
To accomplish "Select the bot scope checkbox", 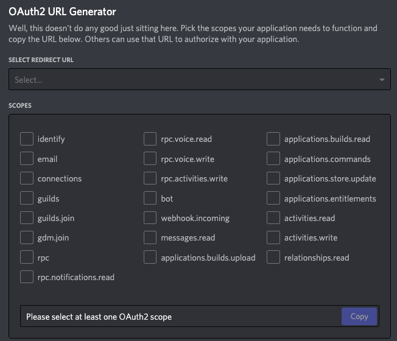I will coord(150,199).
